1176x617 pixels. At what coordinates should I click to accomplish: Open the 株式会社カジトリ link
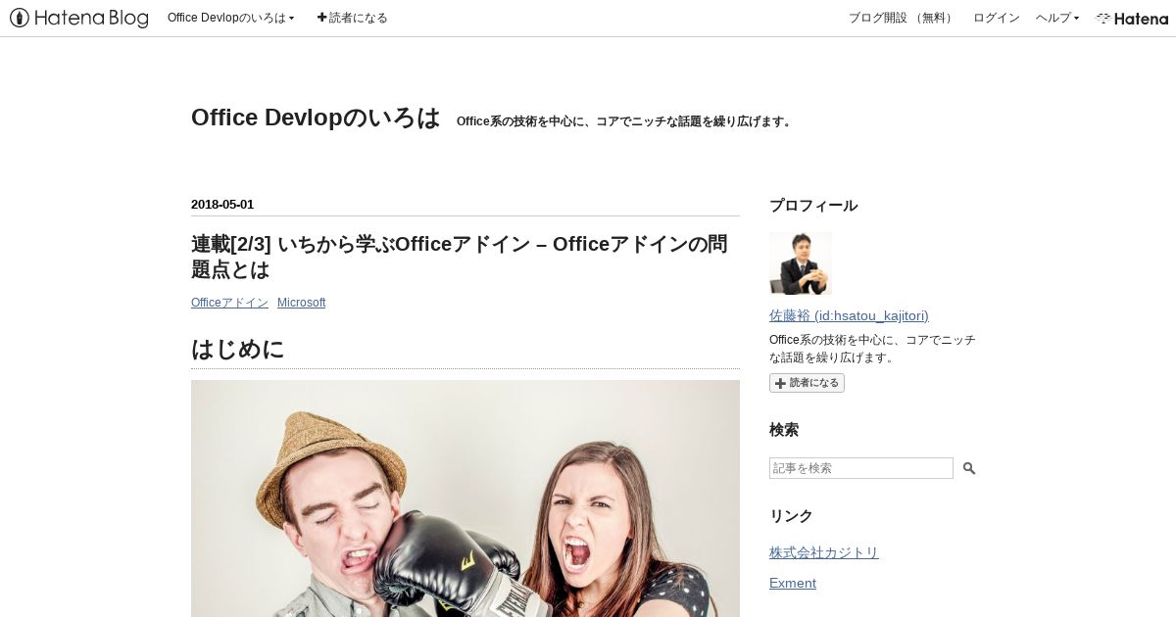tap(824, 552)
